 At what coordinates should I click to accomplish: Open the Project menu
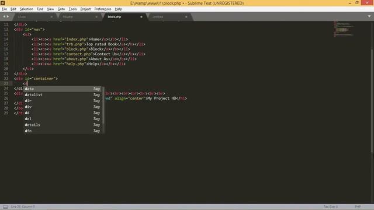tap(85, 9)
